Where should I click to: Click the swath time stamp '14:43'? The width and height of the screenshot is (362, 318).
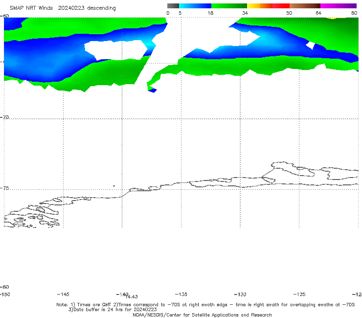[x=132, y=297]
